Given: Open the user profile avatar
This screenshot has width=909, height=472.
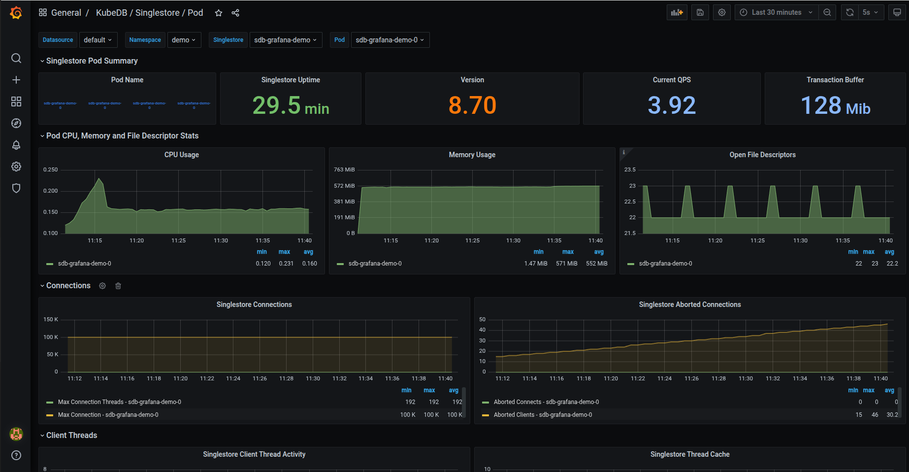Looking at the screenshot, I should [16, 434].
